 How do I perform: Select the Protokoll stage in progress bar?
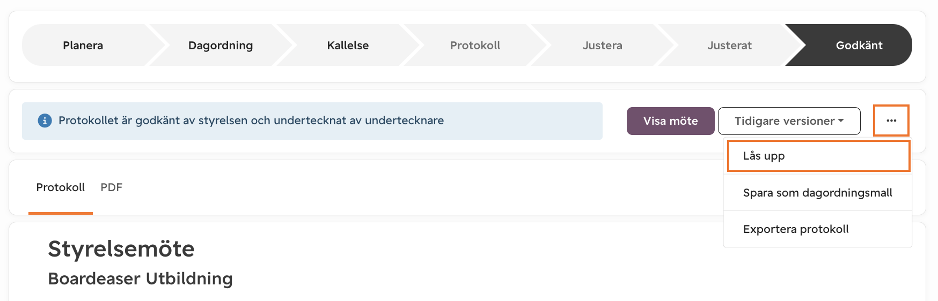475,45
